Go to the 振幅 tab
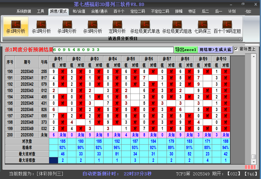The width and height of the screenshot is (261, 179). pos(179,11)
